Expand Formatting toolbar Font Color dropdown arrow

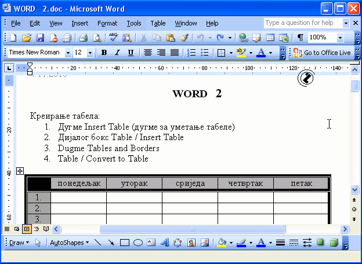point(270,53)
